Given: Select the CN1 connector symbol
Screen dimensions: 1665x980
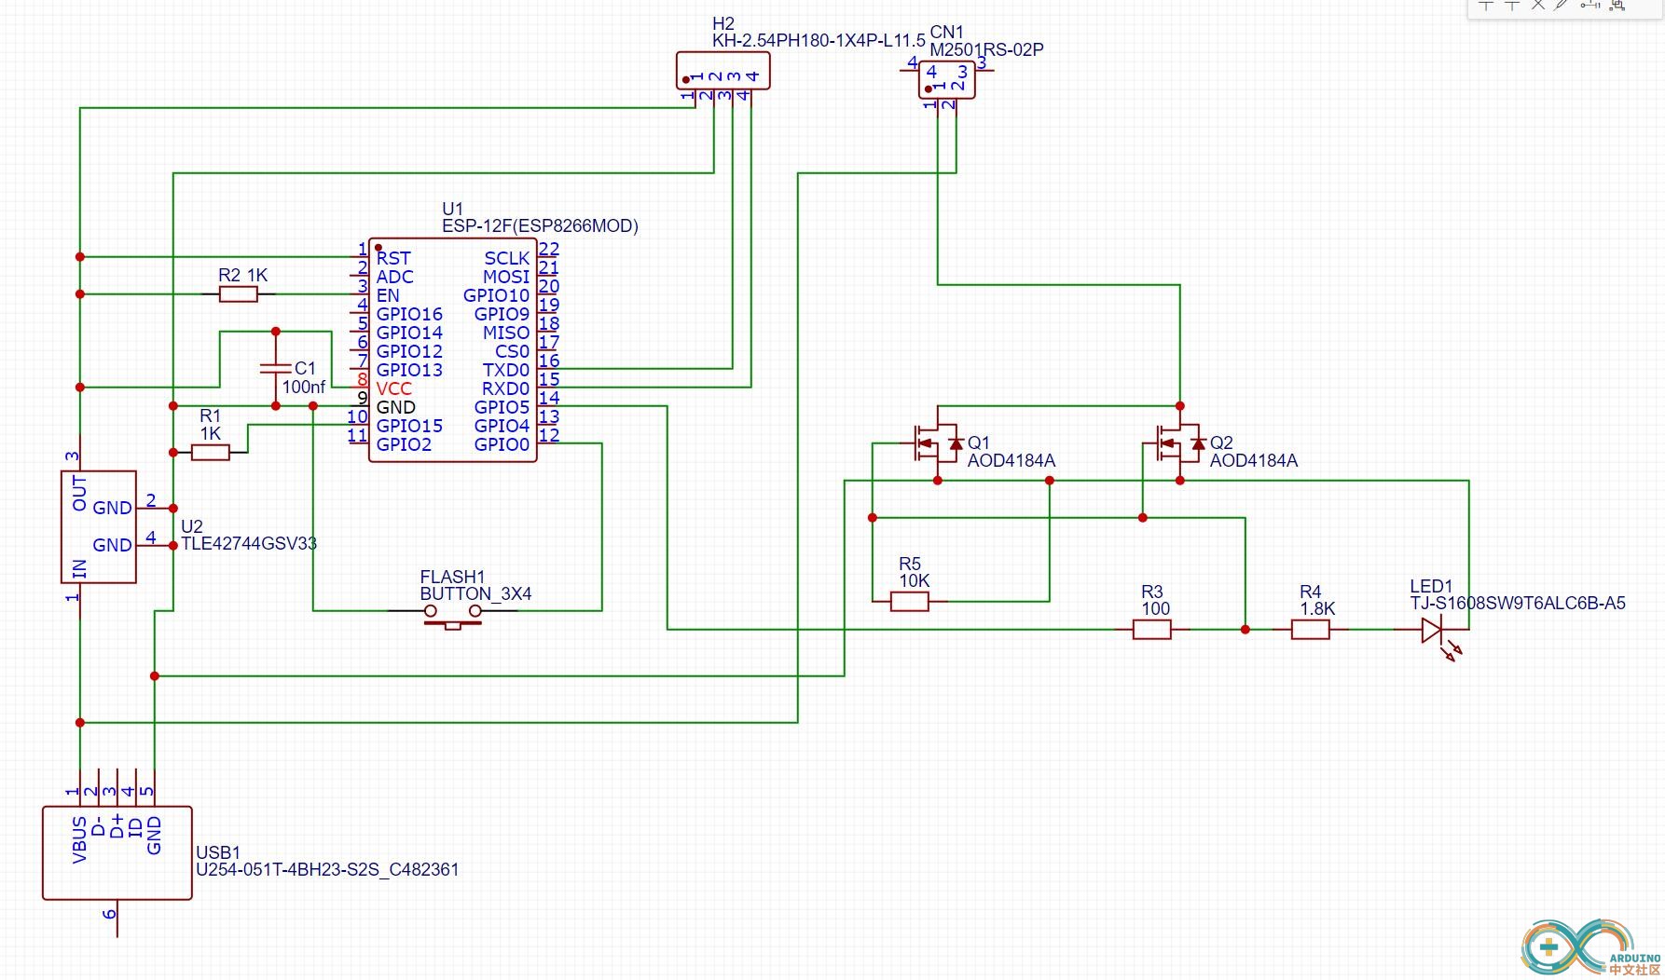Looking at the screenshot, I should click(x=947, y=80).
